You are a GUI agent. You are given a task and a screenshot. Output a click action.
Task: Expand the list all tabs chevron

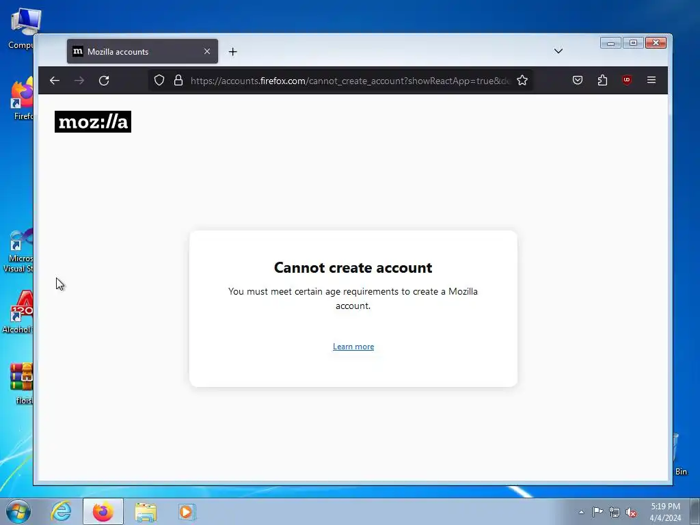pos(558,51)
